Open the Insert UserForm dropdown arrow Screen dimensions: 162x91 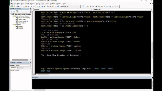pos(16,7)
